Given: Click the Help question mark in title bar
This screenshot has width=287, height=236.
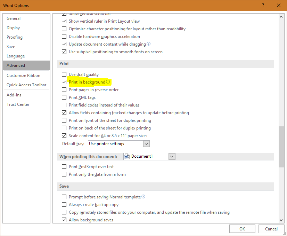Looking at the screenshot, I should (x=263, y=5).
